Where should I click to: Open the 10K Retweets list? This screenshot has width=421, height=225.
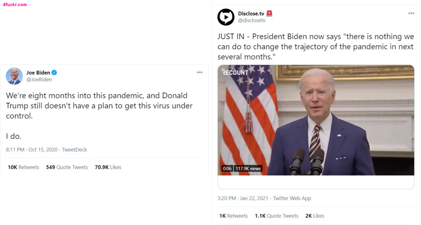click(23, 167)
